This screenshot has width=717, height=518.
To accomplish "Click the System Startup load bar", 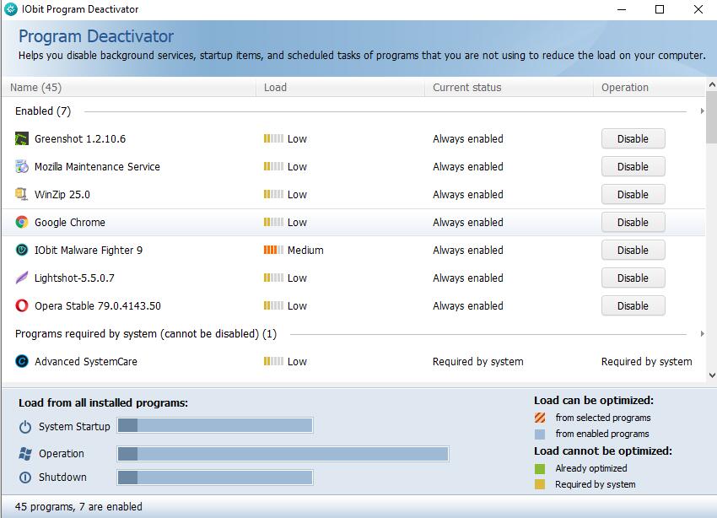I will coord(215,425).
